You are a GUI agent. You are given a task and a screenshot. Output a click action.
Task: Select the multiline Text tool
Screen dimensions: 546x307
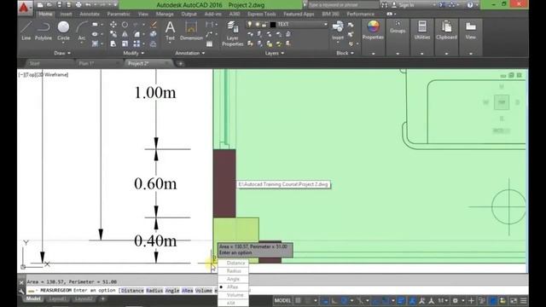pyautogui.click(x=170, y=31)
